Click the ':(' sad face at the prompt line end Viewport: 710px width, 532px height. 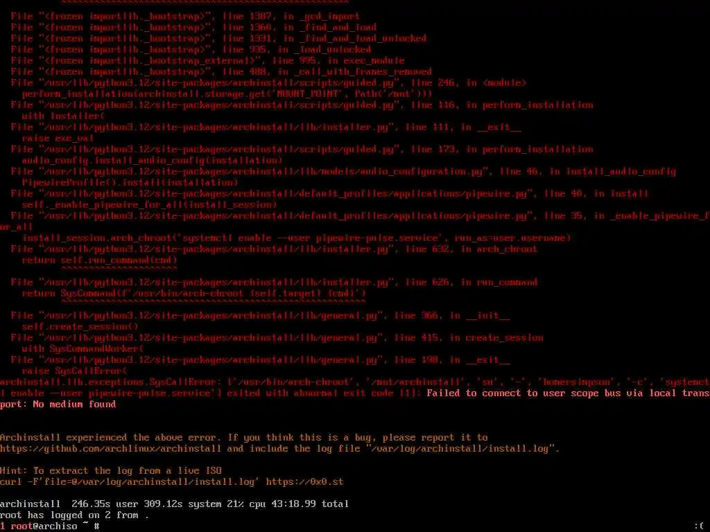[699, 526]
